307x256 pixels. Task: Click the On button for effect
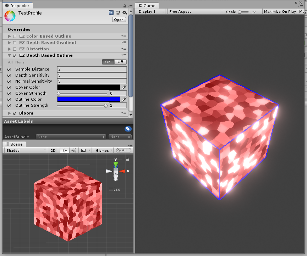coord(108,62)
